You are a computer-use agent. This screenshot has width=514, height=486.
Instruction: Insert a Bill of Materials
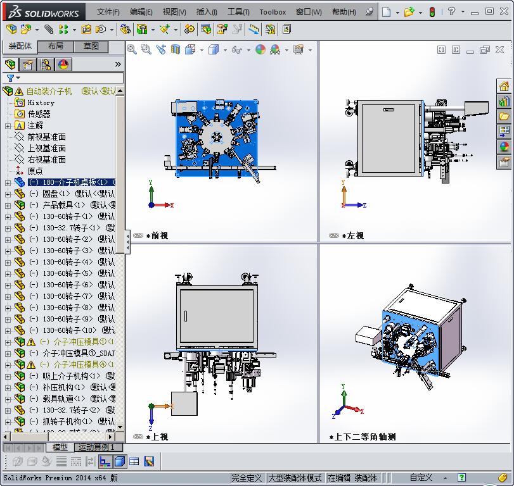[x=206, y=30]
